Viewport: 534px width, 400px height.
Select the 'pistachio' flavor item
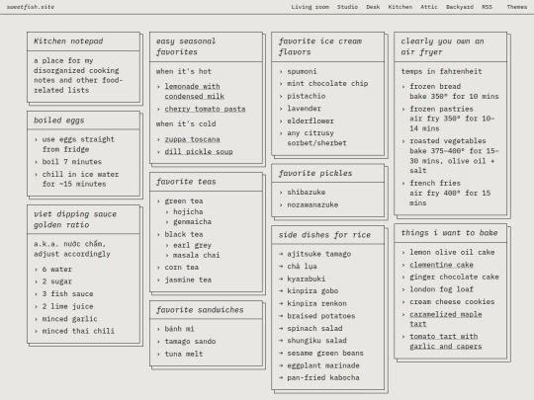point(307,96)
